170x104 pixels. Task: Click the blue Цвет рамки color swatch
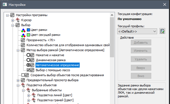[x=28, y=30]
